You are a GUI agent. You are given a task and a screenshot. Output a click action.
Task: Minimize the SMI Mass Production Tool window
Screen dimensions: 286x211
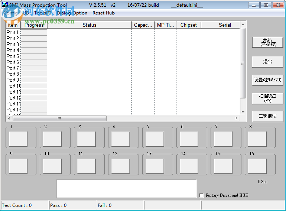[254, 5]
